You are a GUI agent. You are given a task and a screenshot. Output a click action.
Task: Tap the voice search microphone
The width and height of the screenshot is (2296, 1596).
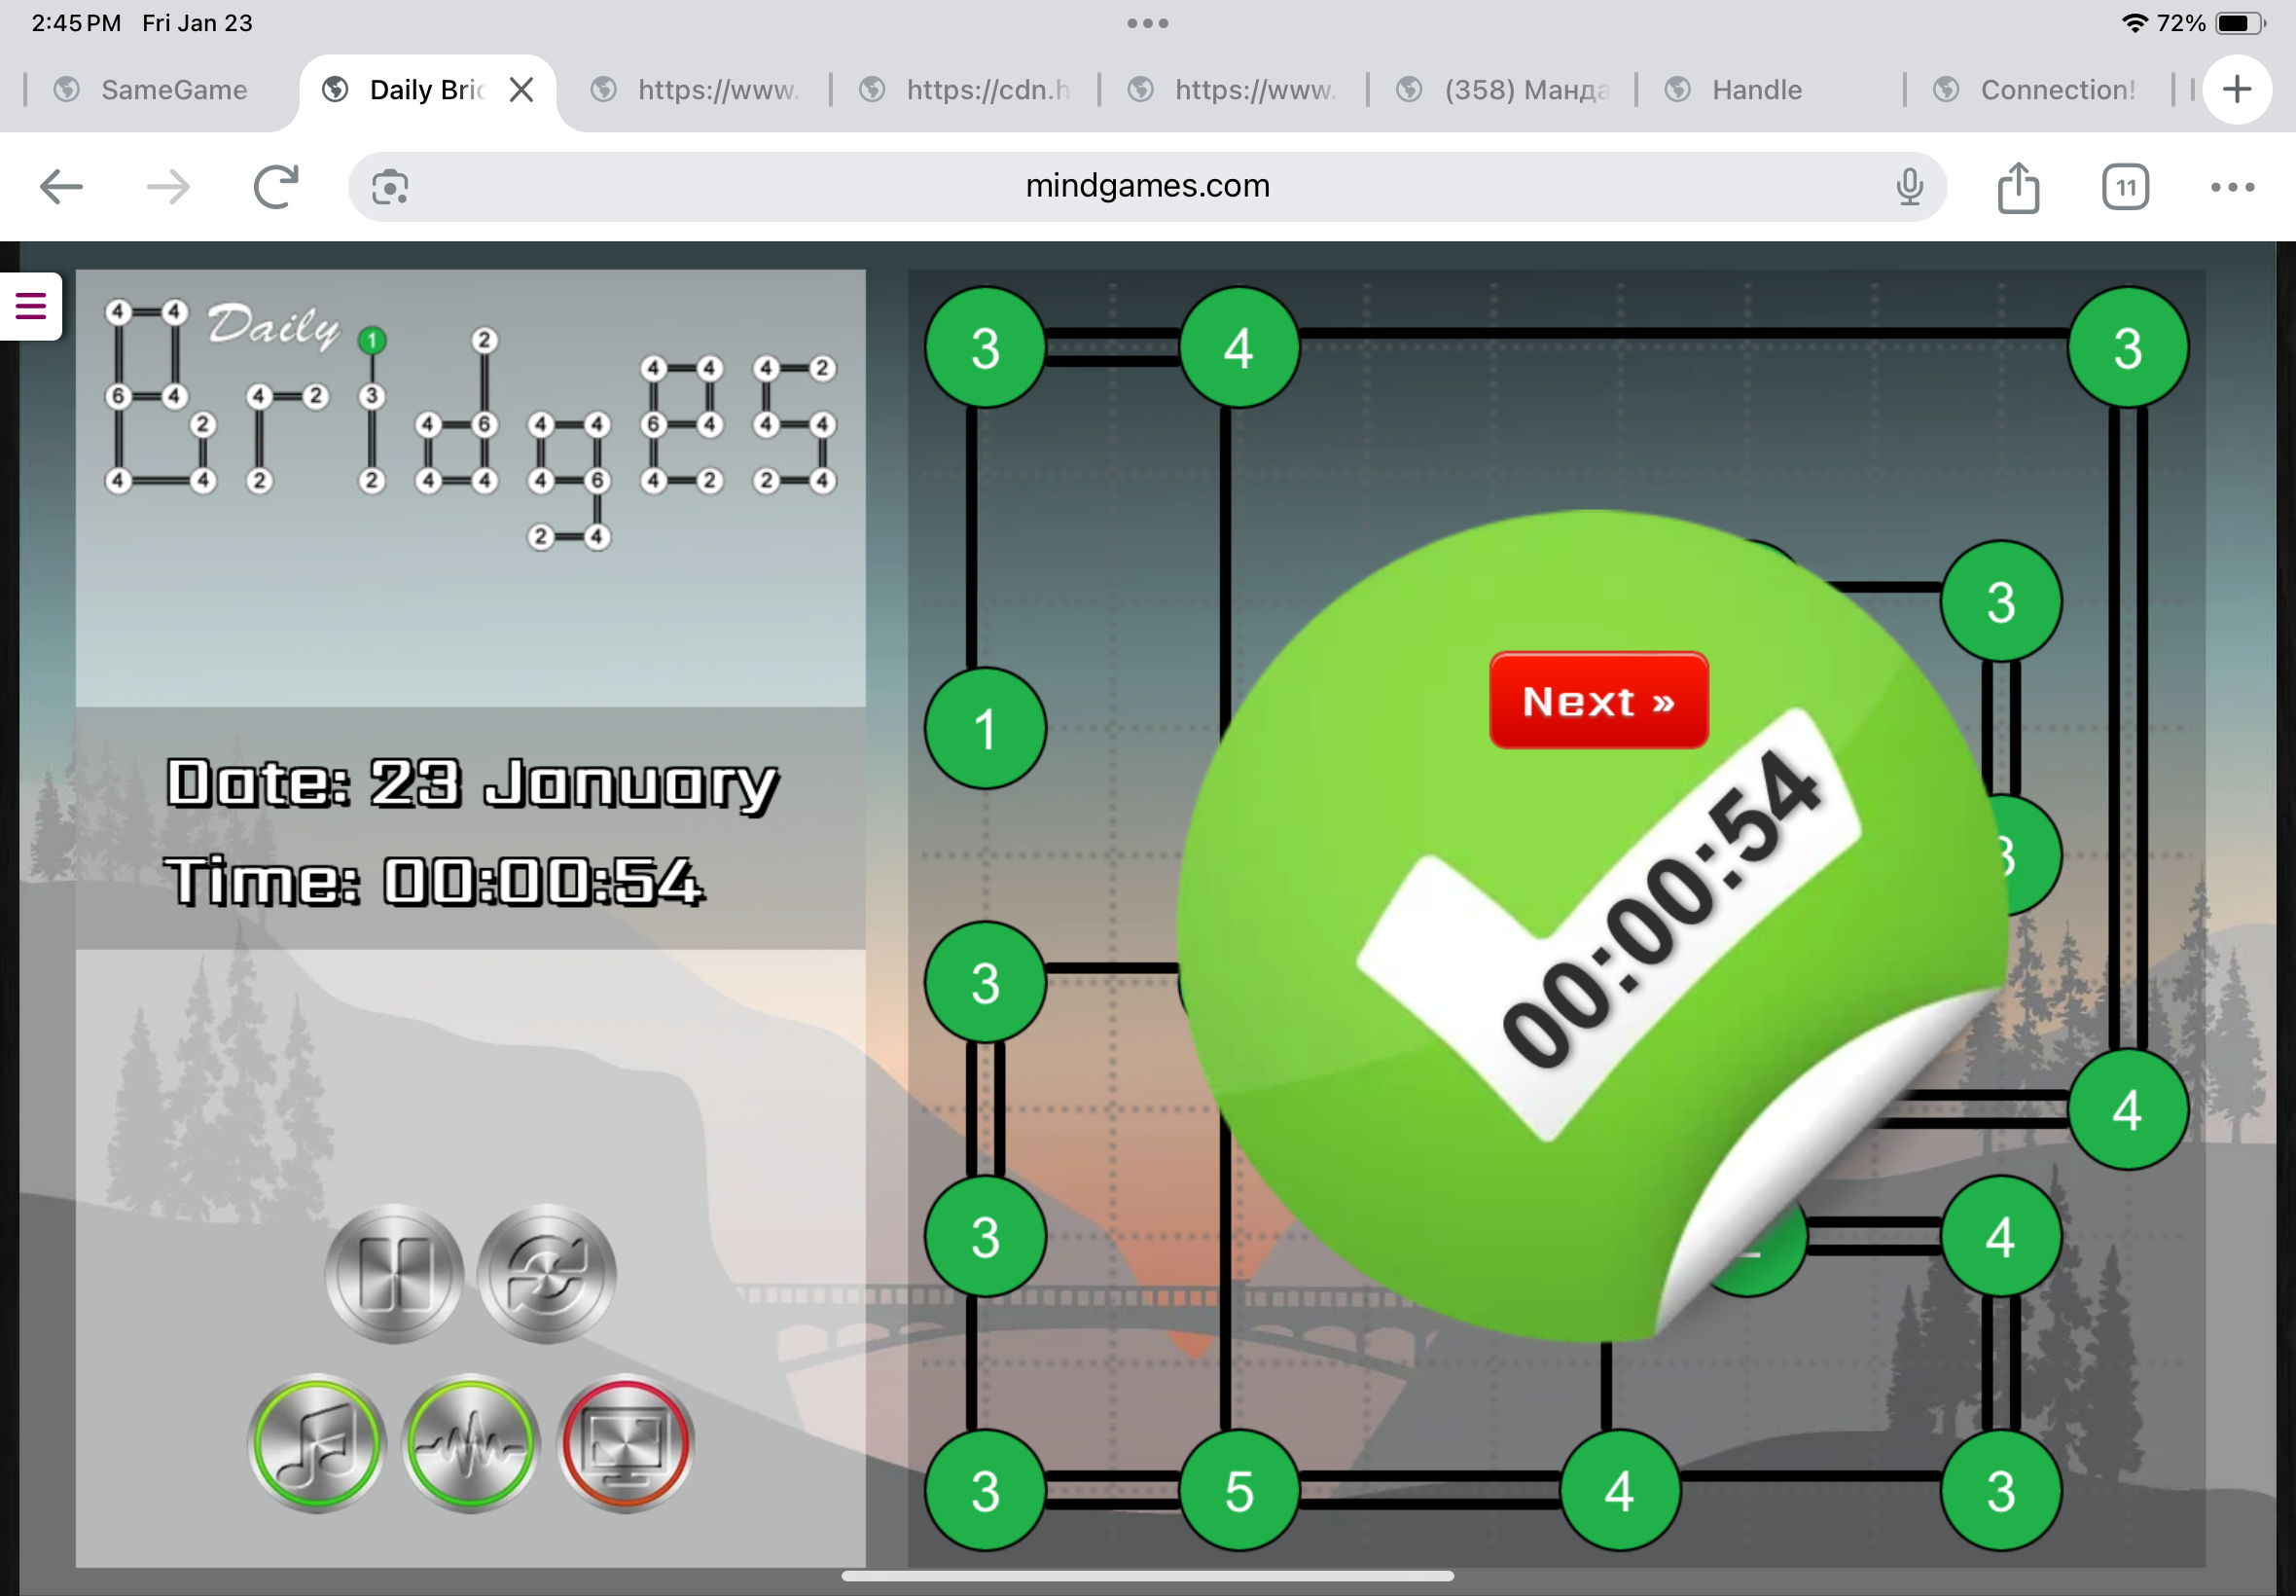pos(1909,187)
